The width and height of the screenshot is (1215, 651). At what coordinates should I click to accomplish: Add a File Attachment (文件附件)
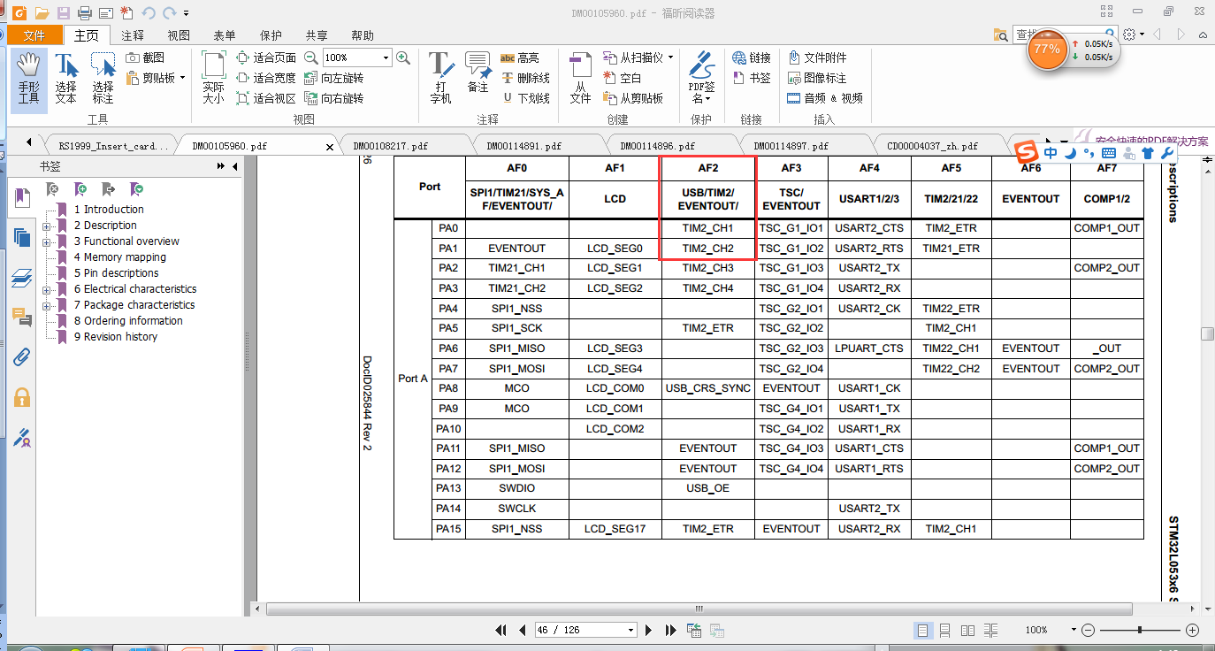[818, 57]
